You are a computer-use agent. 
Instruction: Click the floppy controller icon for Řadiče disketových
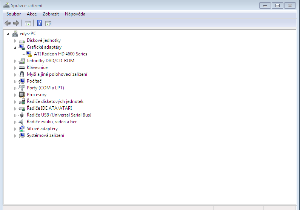coord(22,101)
